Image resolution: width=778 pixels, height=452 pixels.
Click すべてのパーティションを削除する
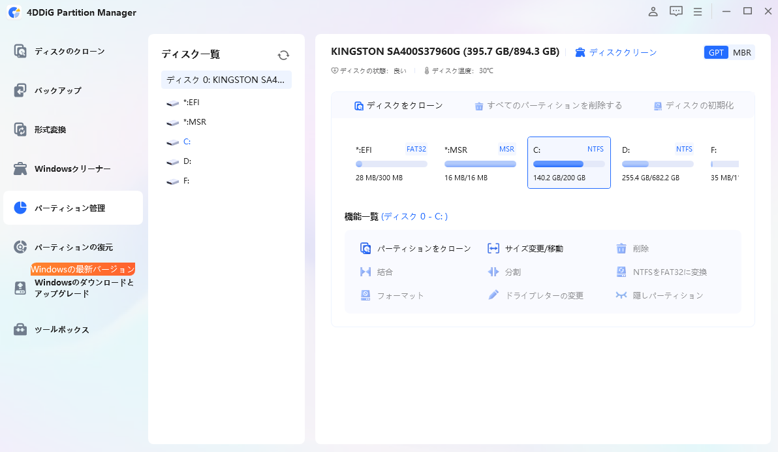[x=548, y=105]
